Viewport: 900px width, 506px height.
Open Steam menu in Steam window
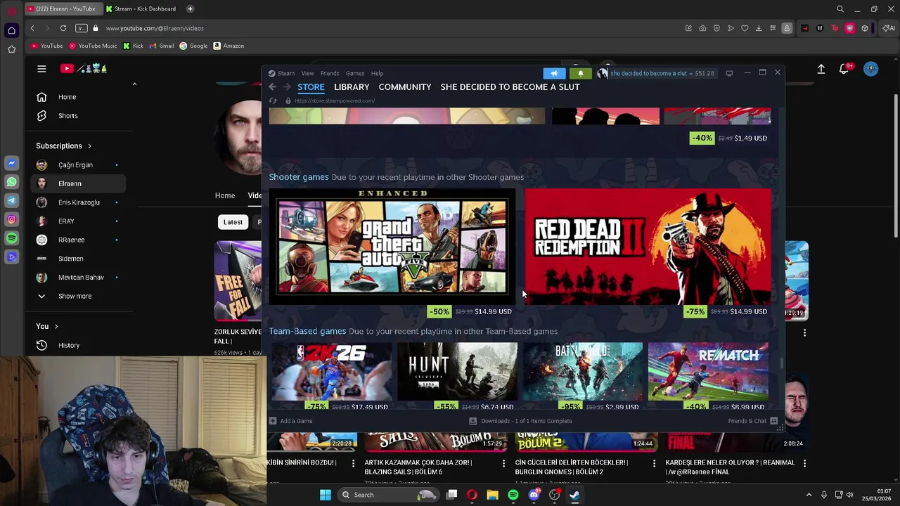[281, 73]
